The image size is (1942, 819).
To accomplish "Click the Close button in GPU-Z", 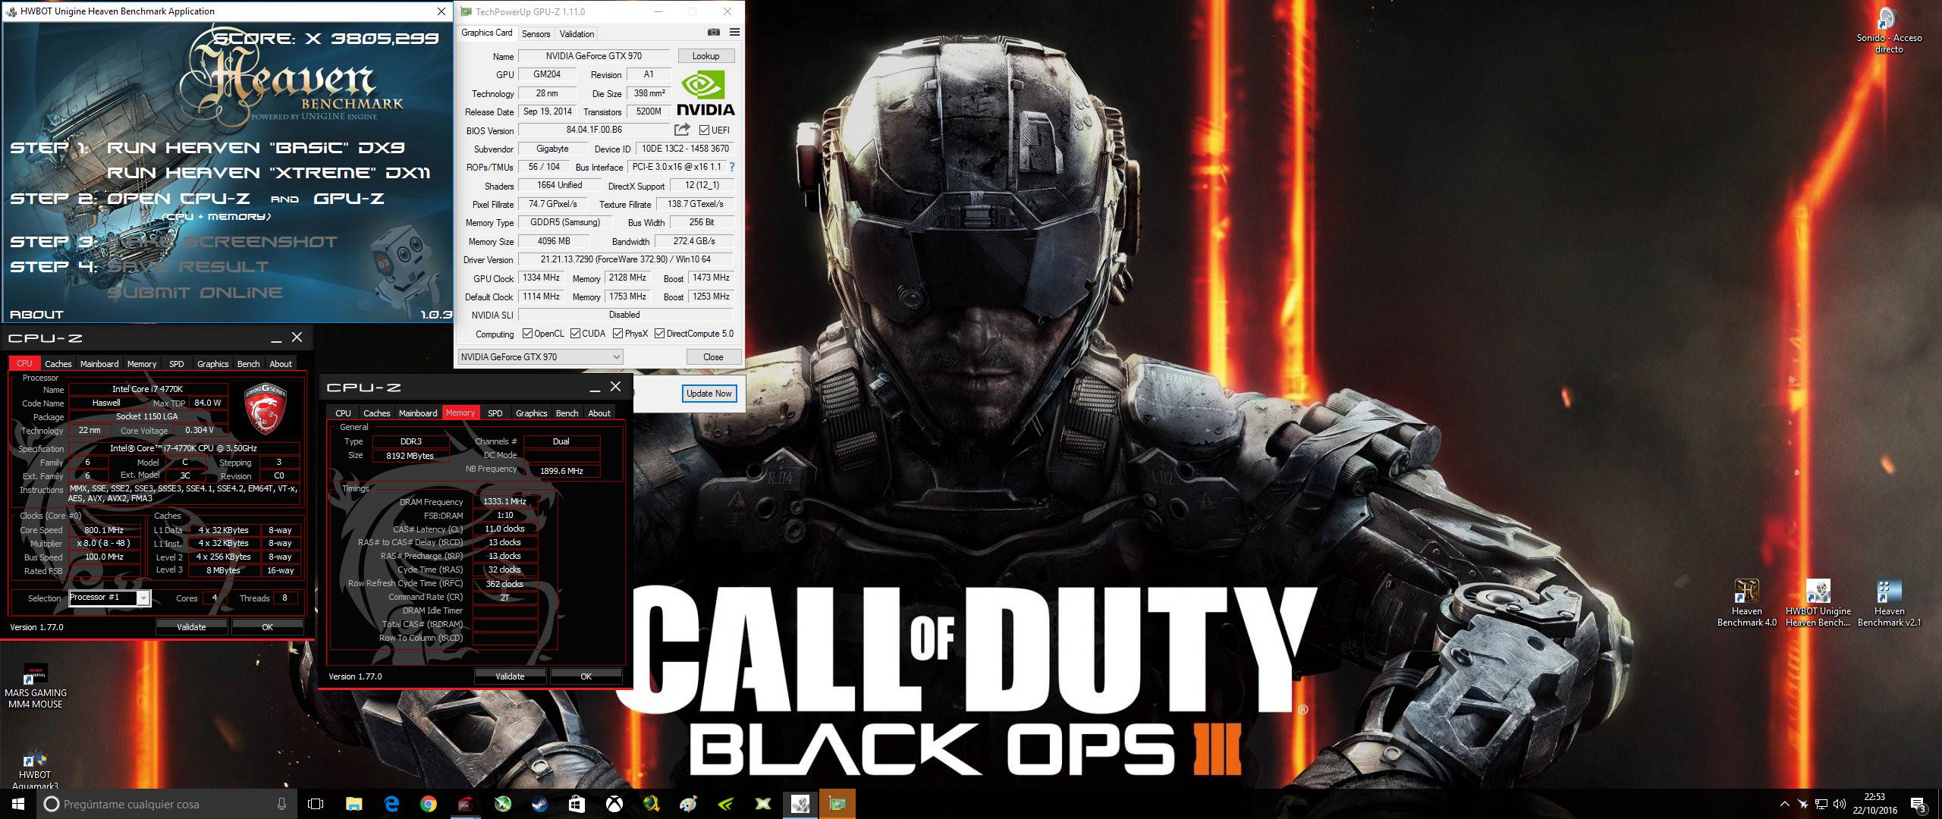I will click(713, 356).
